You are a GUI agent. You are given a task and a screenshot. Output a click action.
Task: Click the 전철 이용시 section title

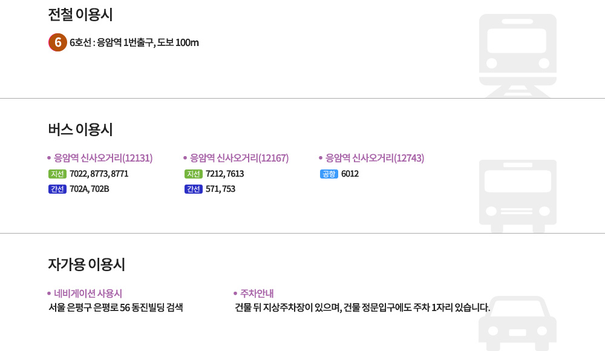coord(80,15)
